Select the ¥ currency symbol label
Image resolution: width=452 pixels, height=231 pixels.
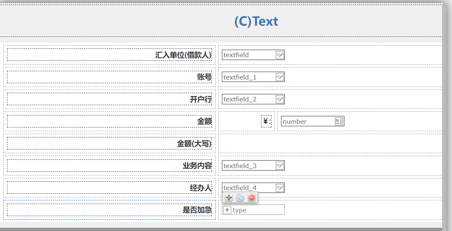coord(267,121)
